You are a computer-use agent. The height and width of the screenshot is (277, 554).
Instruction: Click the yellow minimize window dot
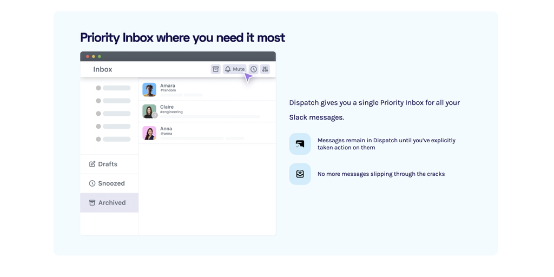pyautogui.click(x=94, y=56)
